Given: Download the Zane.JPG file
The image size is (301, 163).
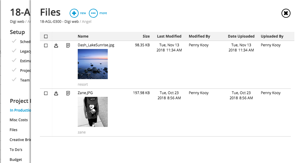Looking at the screenshot, I should [x=56, y=93].
